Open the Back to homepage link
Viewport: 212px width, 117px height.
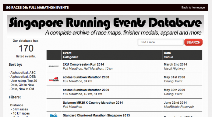point(193,8)
